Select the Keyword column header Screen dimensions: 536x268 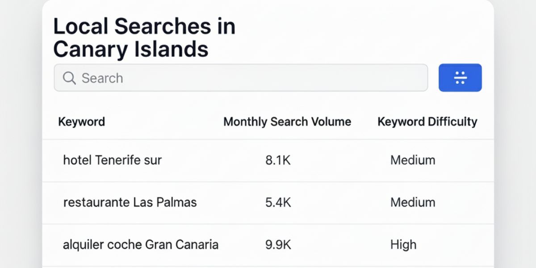[x=82, y=121]
